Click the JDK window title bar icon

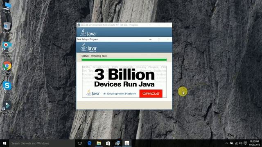click(79, 25)
